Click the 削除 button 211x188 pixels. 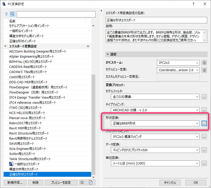pyautogui.click(x=36, y=183)
